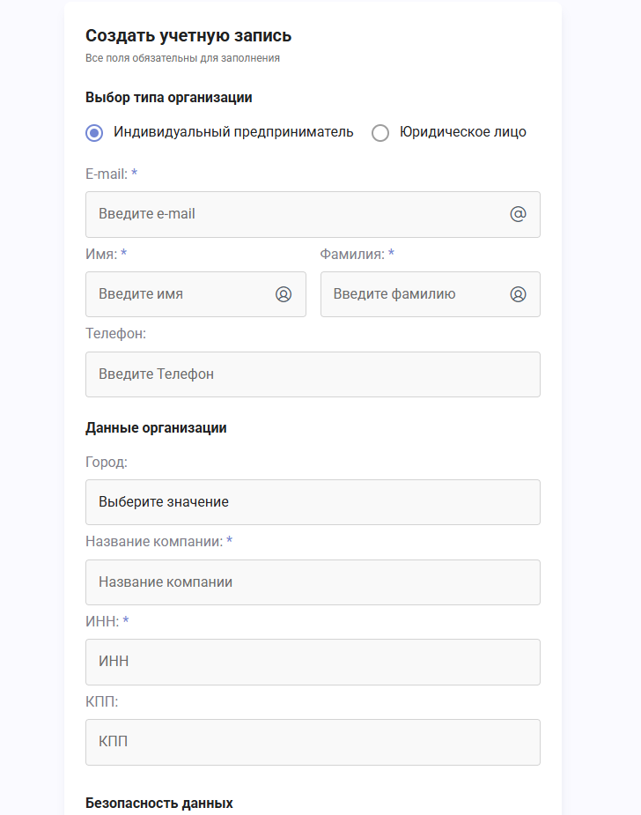Click the Название компании input field
This screenshot has width=641, height=815.
313,582
